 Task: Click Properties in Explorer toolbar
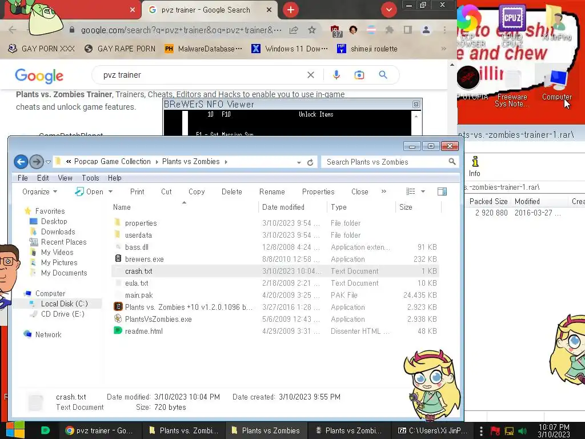click(x=318, y=191)
